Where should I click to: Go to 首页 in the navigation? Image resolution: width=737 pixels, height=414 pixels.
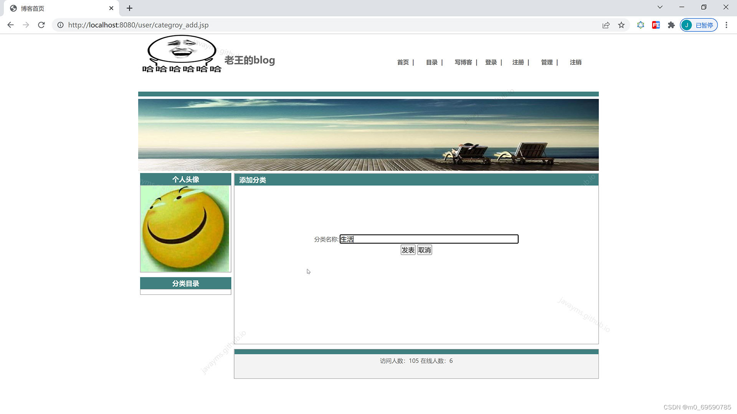tap(403, 62)
